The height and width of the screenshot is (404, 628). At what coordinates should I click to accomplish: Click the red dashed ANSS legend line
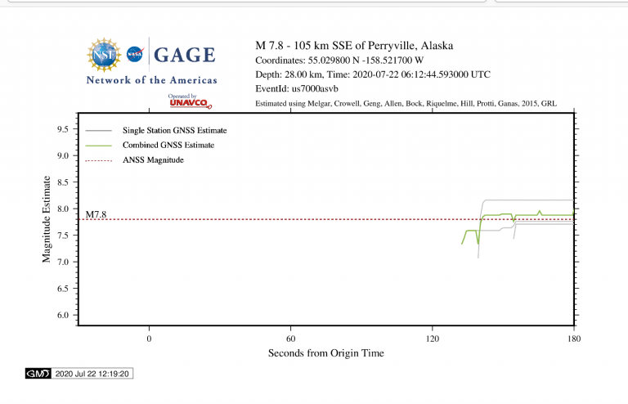point(98,159)
